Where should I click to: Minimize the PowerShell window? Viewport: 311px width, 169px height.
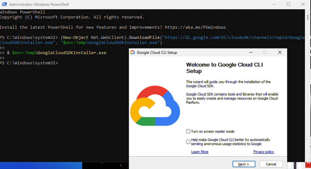click(274, 4)
